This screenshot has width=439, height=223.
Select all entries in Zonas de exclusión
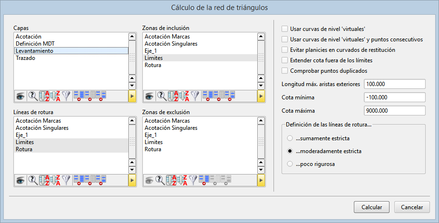[x=204, y=180]
